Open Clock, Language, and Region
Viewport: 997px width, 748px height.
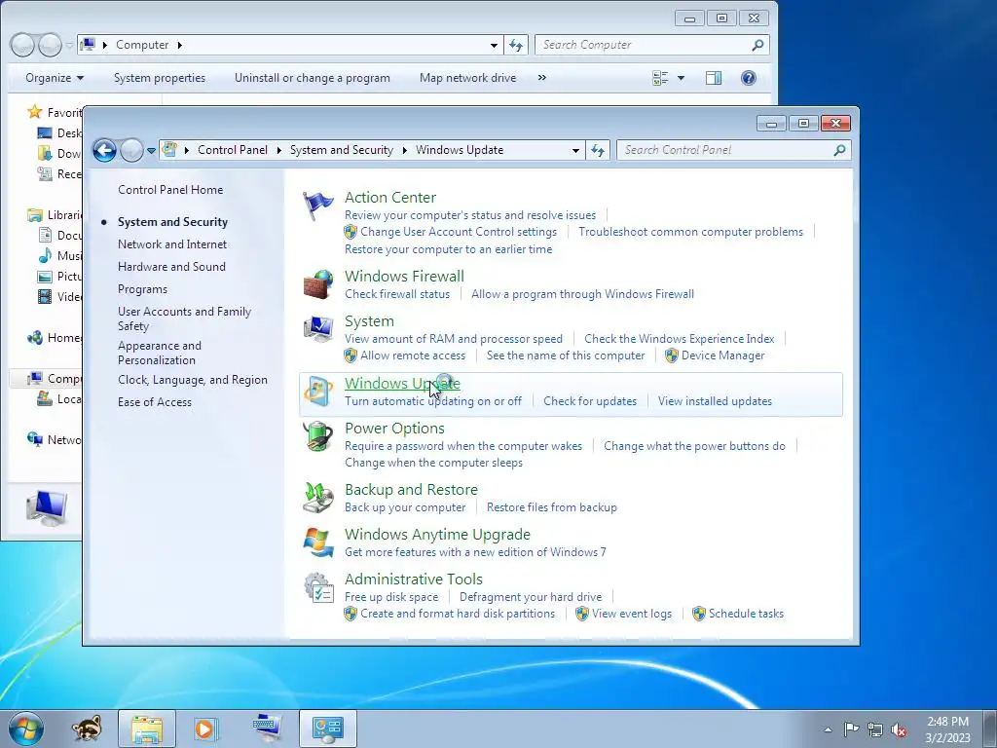pos(193,380)
